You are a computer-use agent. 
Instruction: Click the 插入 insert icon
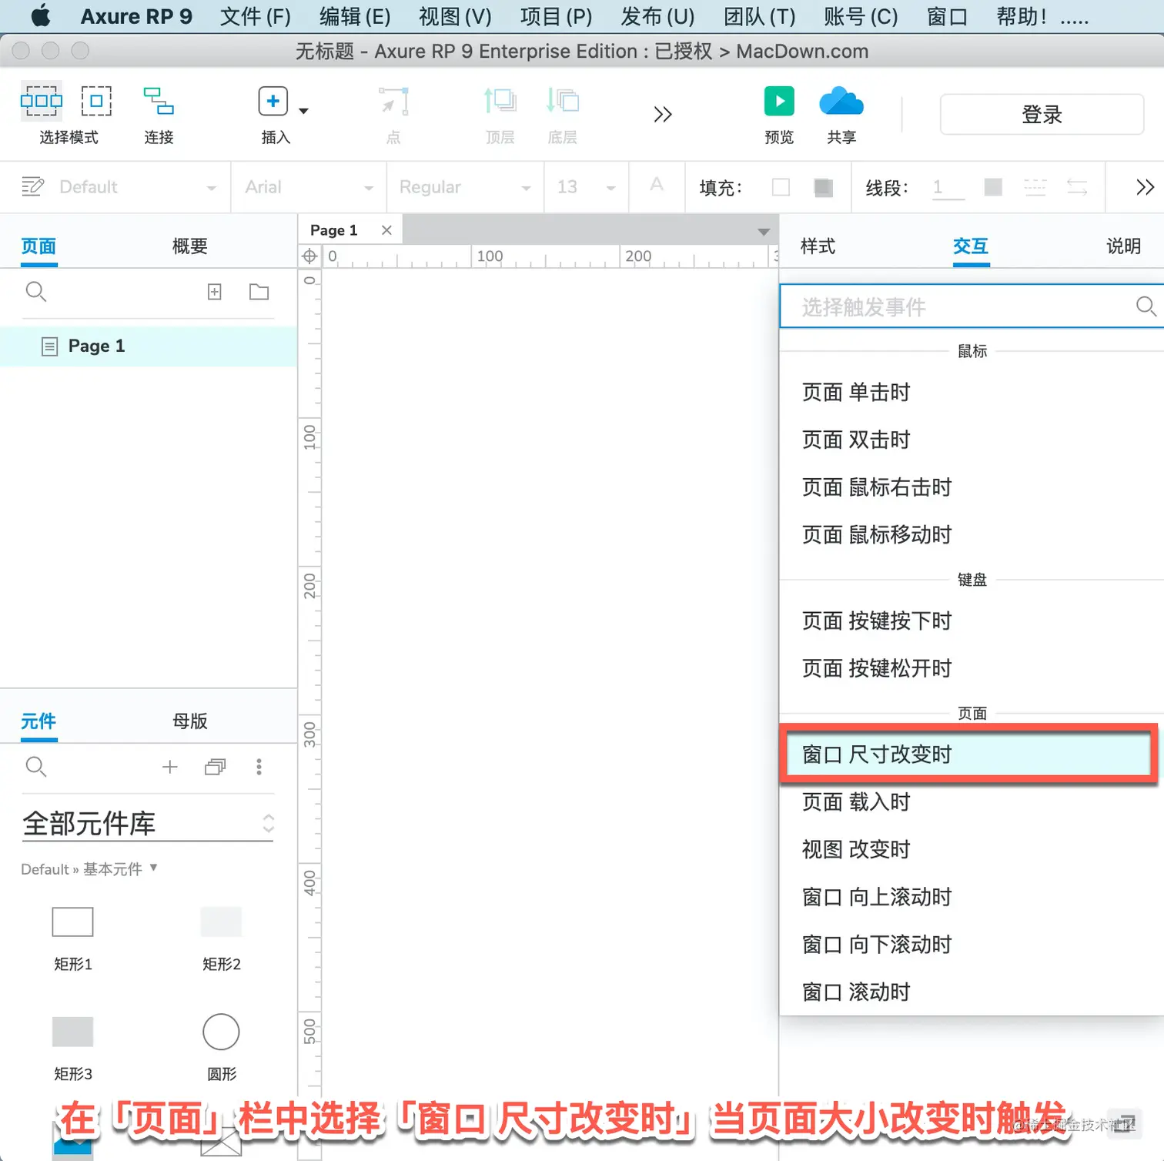[x=273, y=101]
